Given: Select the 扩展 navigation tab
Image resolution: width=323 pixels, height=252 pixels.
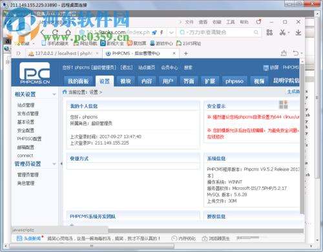Looking at the screenshot, I should coord(210,81).
